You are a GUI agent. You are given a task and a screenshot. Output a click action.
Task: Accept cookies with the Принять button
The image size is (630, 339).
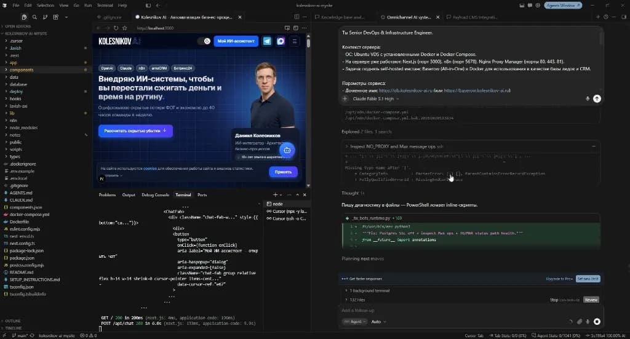tap(283, 172)
